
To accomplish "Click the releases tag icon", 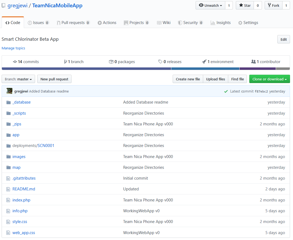I will point(160,61).
